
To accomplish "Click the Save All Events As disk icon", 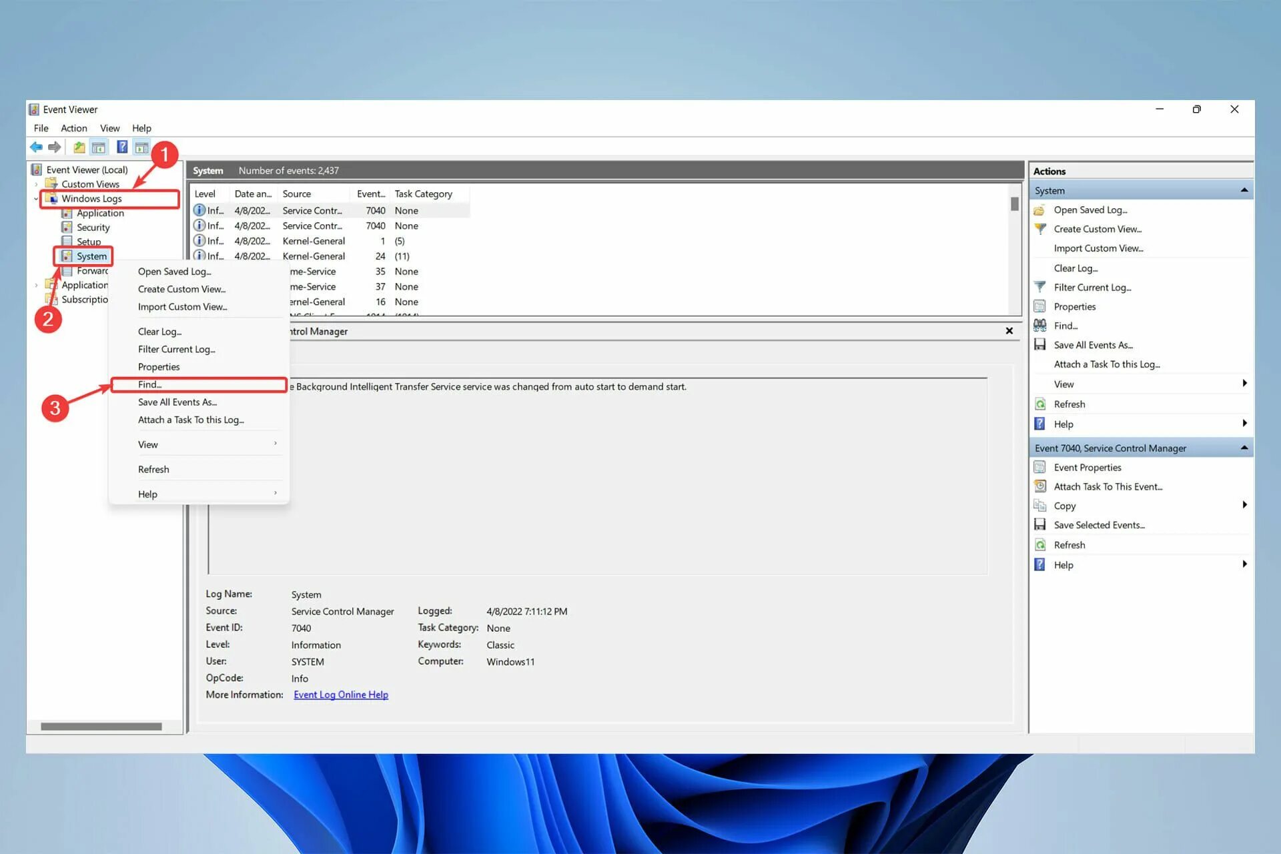I will pos(1039,345).
